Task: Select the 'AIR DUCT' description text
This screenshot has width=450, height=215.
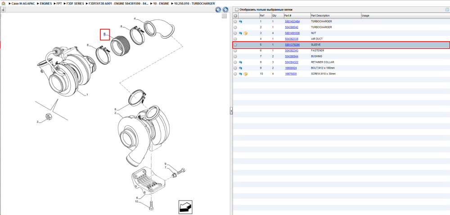Action: tap(317, 39)
